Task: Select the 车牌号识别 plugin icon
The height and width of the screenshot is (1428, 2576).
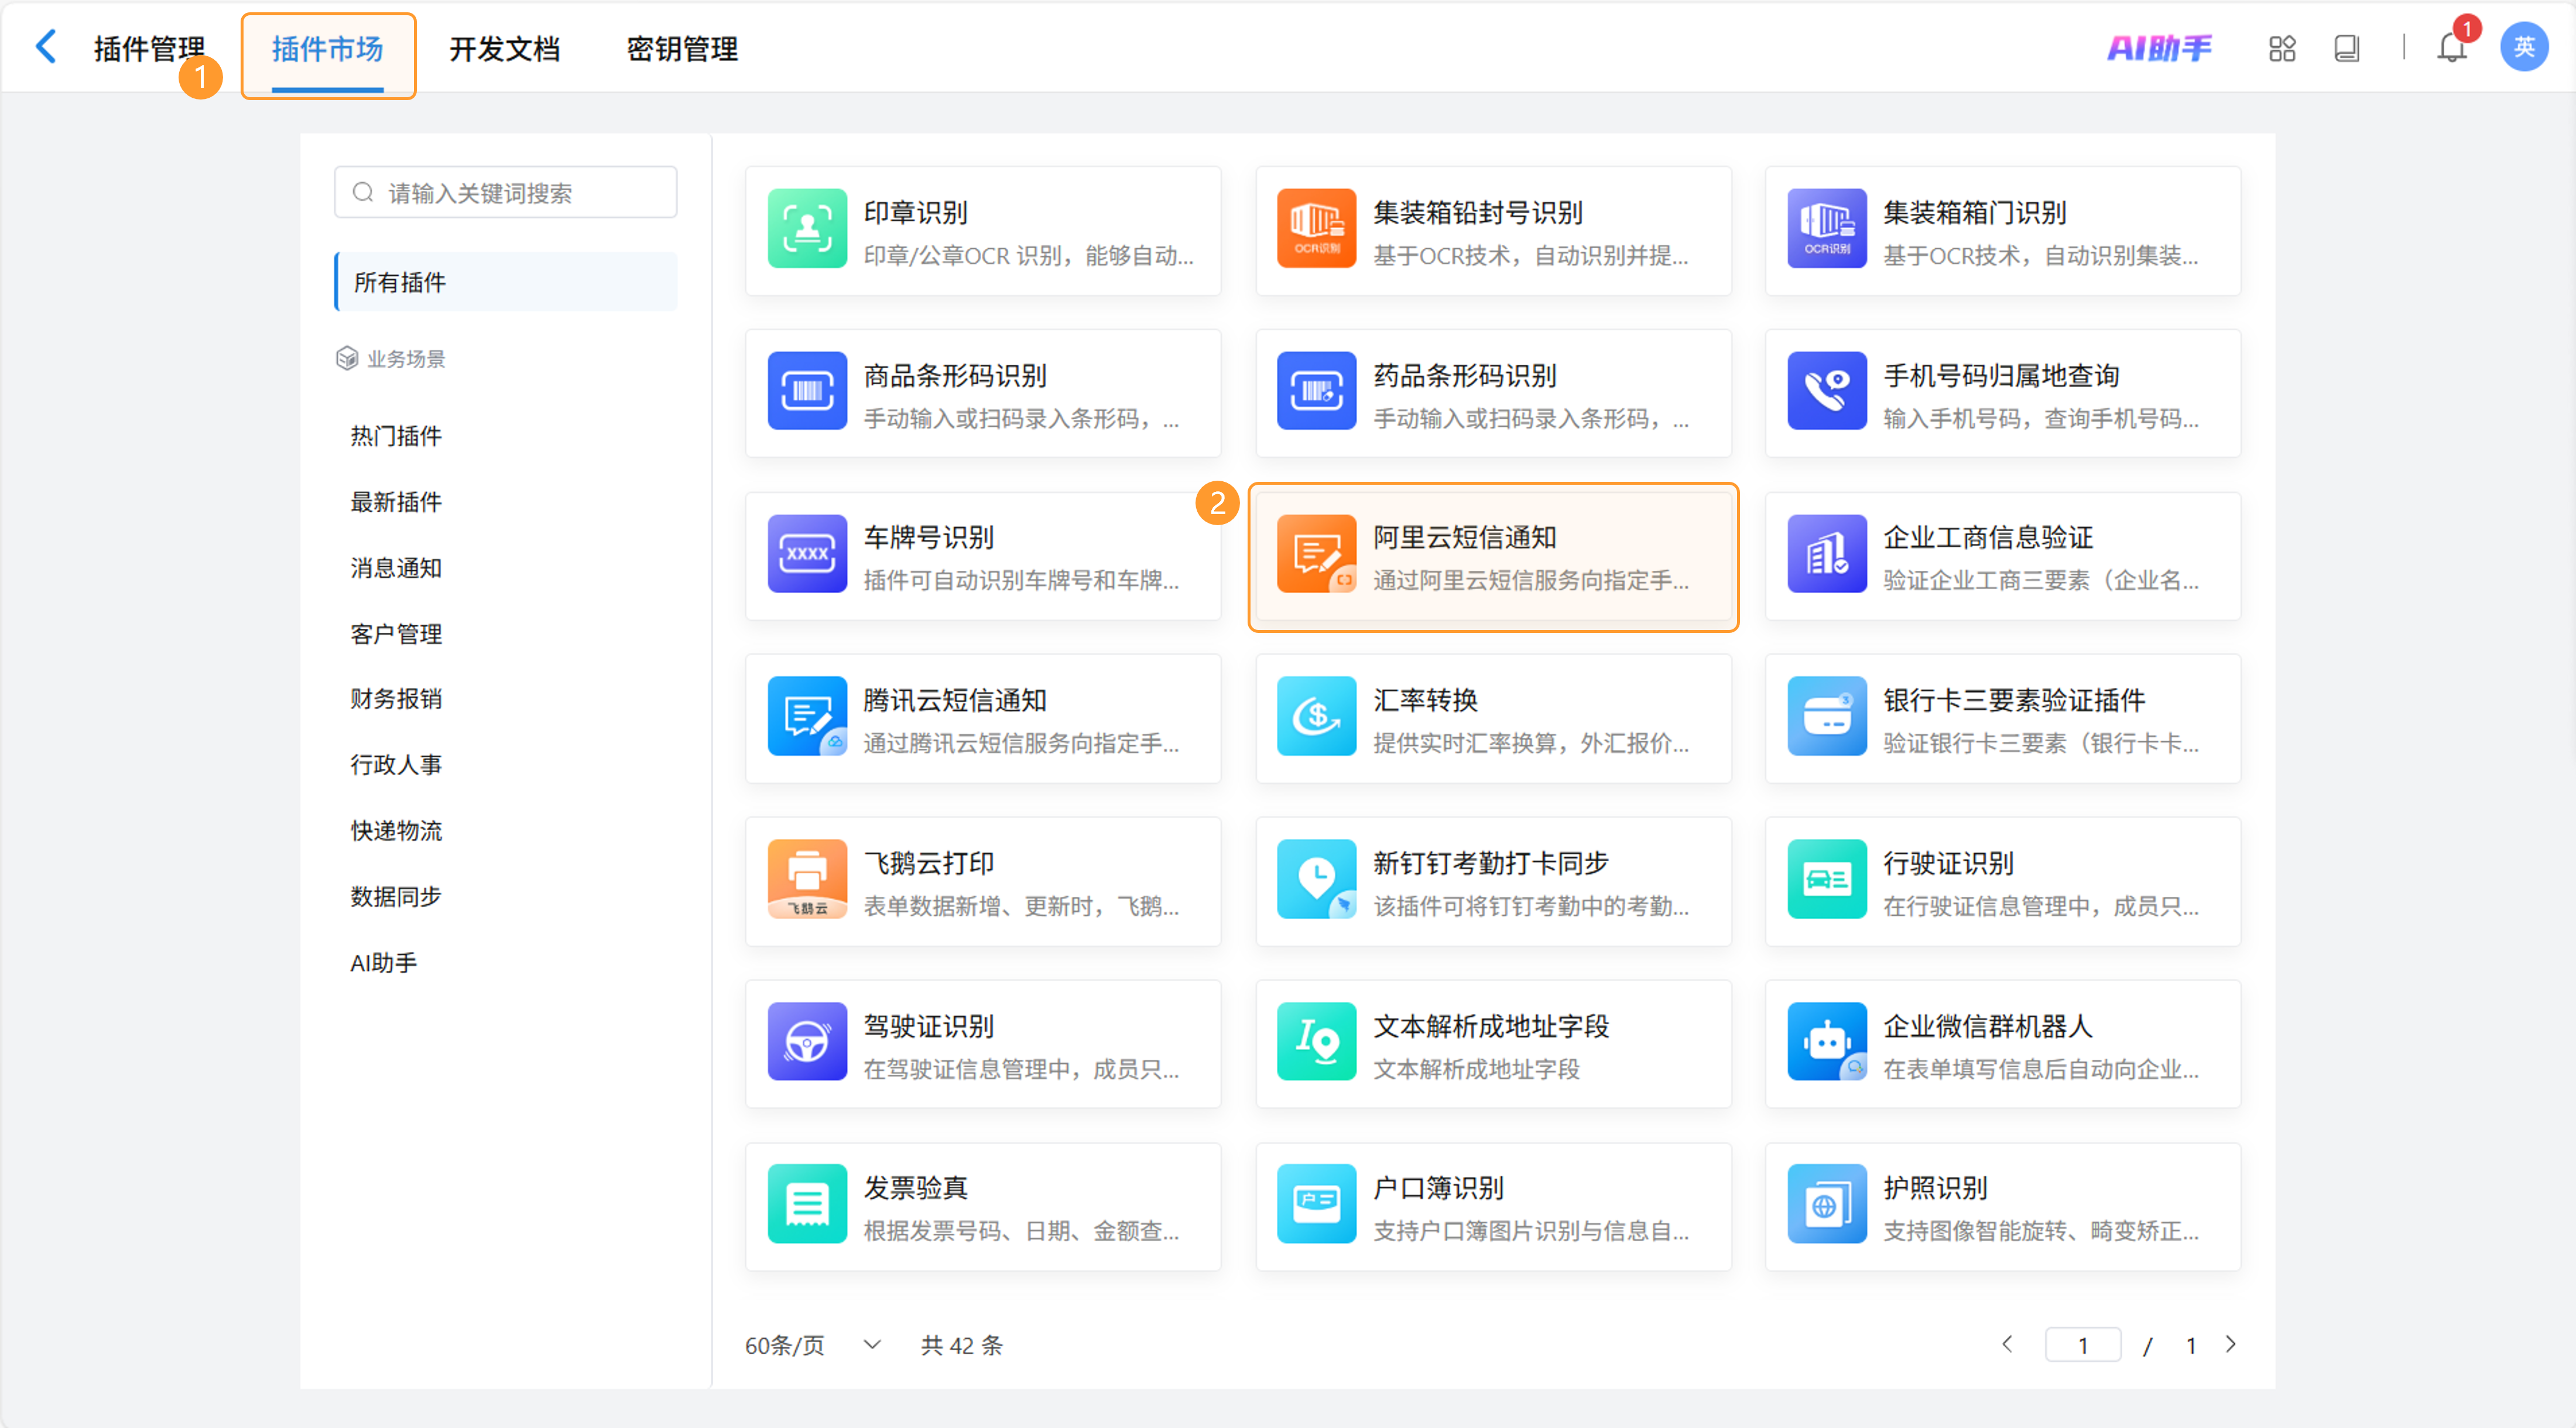Action: tap(806, 554)
